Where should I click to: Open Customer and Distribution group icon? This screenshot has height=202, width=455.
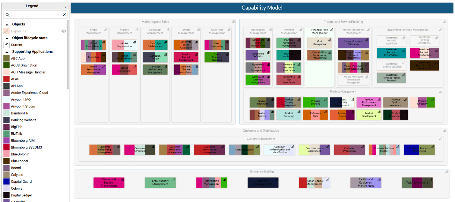pos(445,130)
